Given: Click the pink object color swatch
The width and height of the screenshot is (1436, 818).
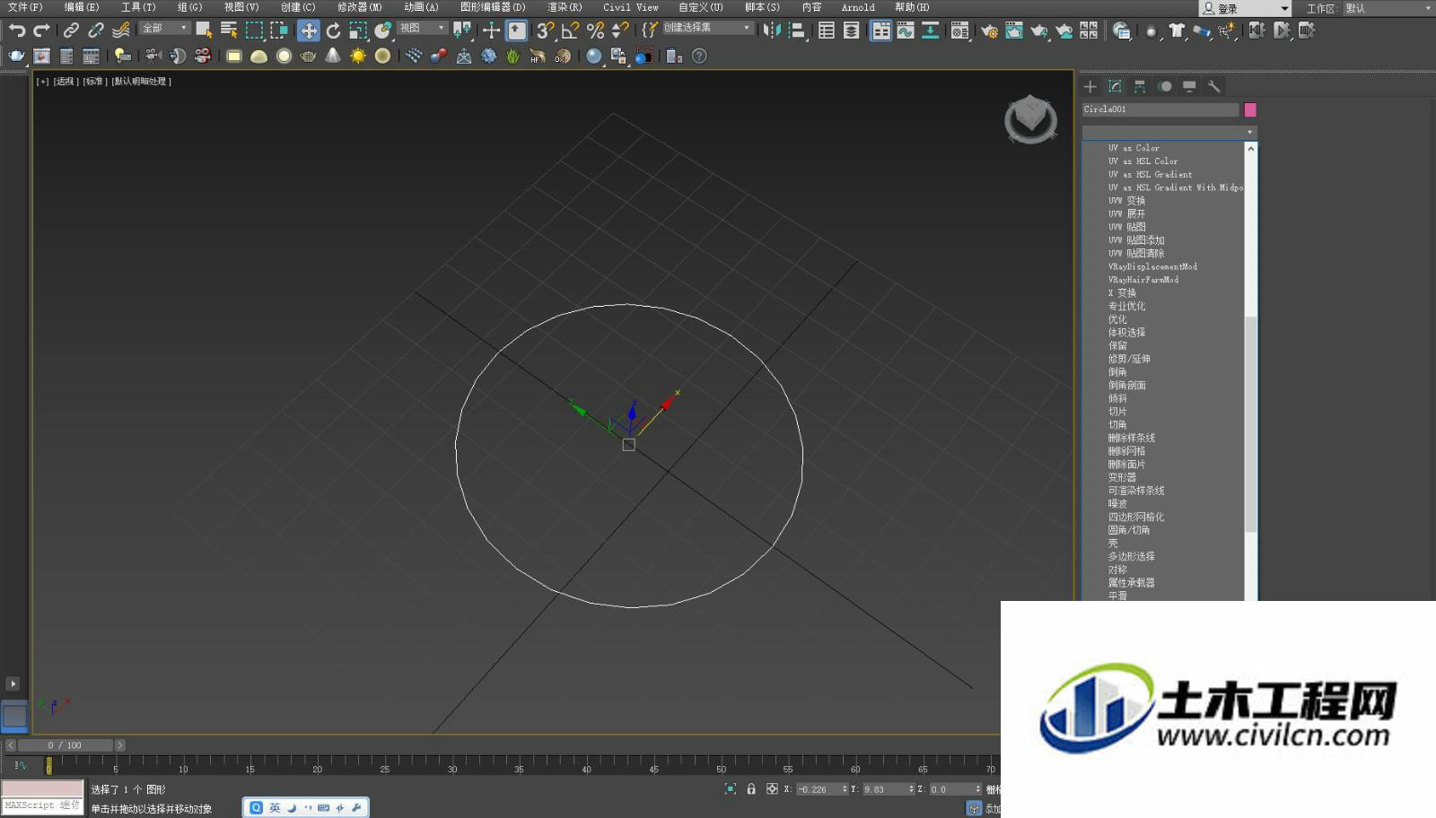Looking at the screenshot, I should (x=1250, y=109).
